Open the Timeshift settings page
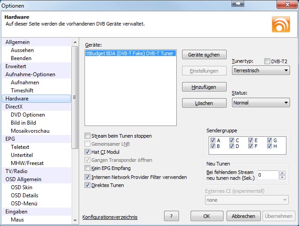 pyautogui.click(x=22, y=90)
